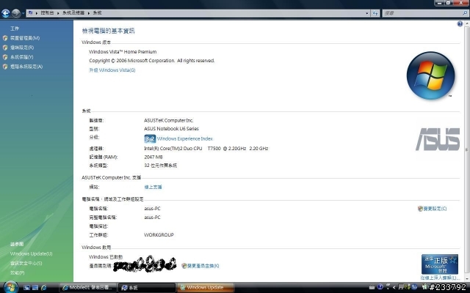Click Switch between windows in Quick Launch
Image resolution: width=470 pixels, height=293 pixels.
pyautogui.click(x=35, y=288)
